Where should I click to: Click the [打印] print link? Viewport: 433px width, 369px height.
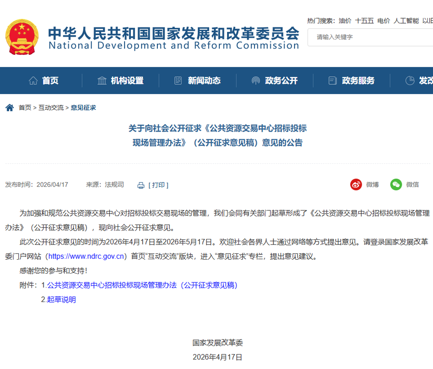coord(158,185)
